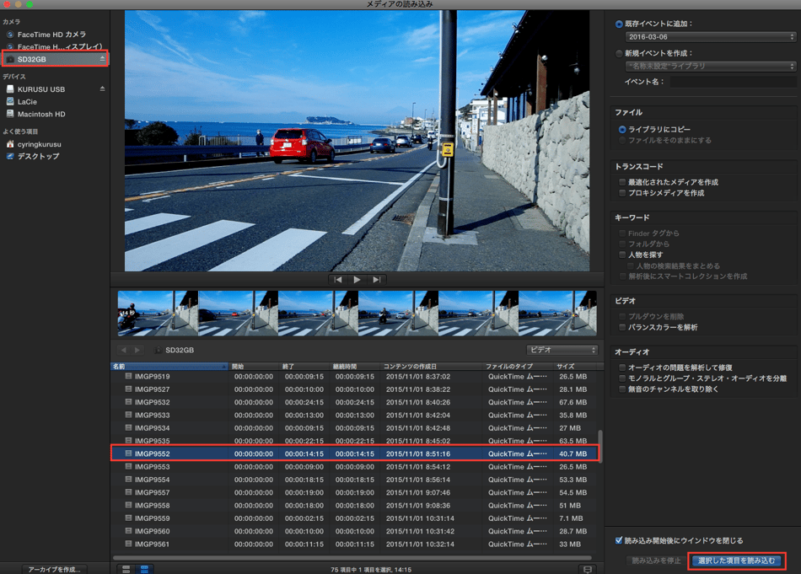Open the 2016-03-06 event dropdown
The image size is (801, 574).
pos(710,37)
